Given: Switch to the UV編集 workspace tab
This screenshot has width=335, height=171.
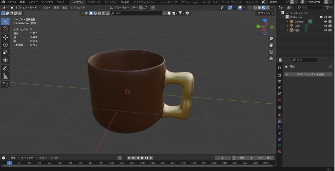Looking at the screenshot, I should (125, 2).
